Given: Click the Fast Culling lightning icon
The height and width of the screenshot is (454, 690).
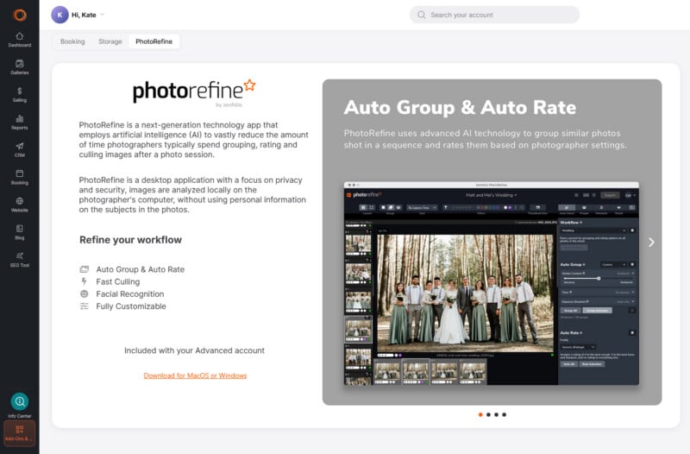Looking at the screenshot, I should coord(84,281).
